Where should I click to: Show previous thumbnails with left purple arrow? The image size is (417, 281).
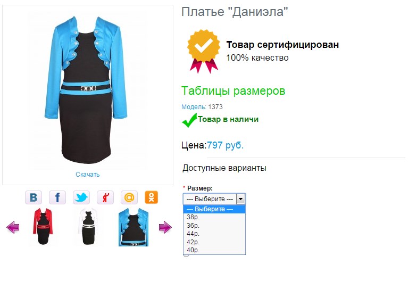[13, 227]
